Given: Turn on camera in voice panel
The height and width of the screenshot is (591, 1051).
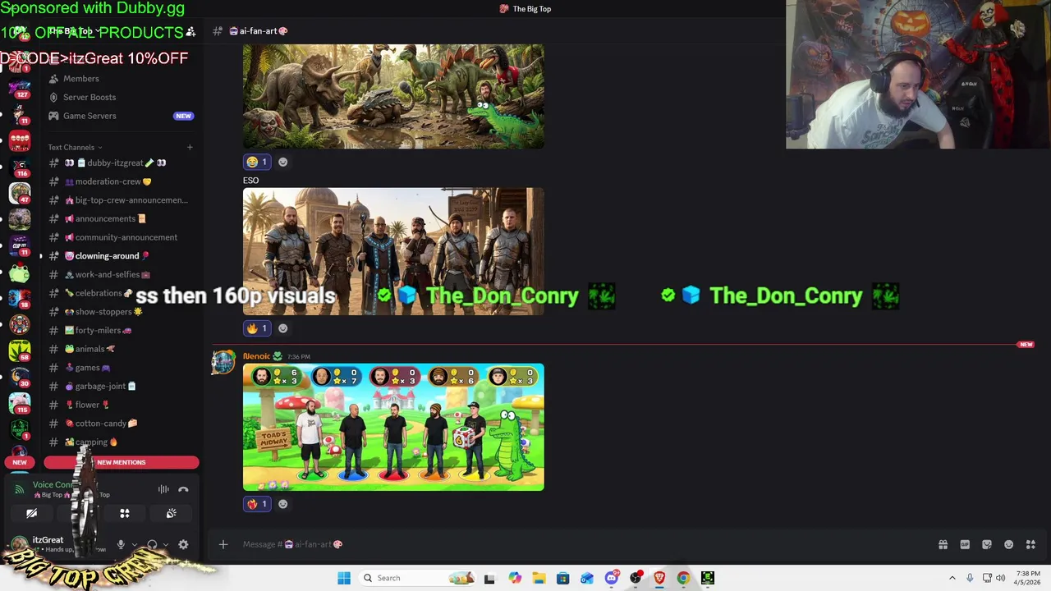Looking at the screenshot, I should click(x=31, y=513).
